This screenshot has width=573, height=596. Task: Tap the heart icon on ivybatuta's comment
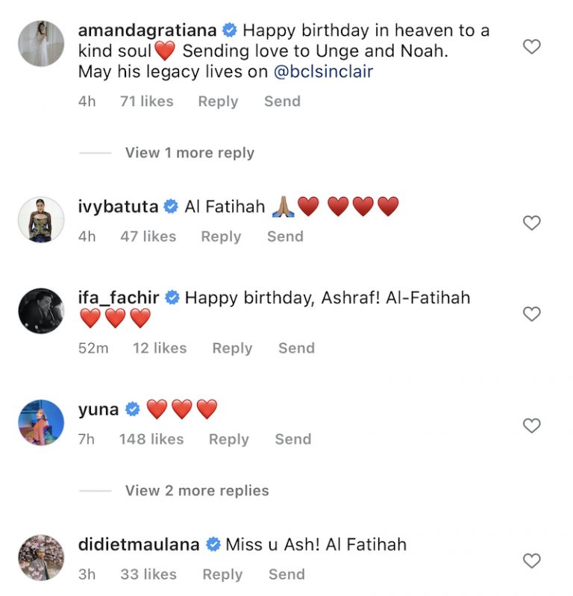pyautogui.click(x=531, y=223)
